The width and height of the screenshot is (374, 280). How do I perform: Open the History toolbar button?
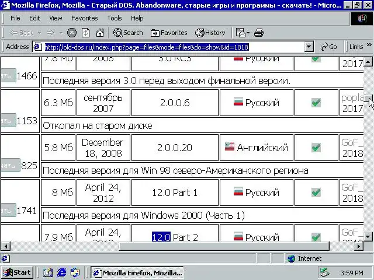point(210,33)
